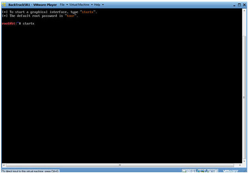Viewport: 248px width, 173px height.
Task: Click the red "root@bt" prompt text
Action: (8, 23)
